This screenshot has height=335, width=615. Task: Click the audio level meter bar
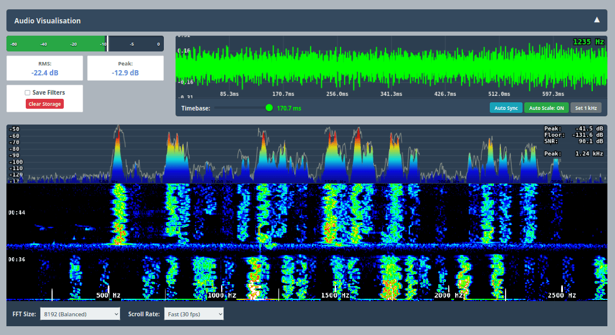85,44
